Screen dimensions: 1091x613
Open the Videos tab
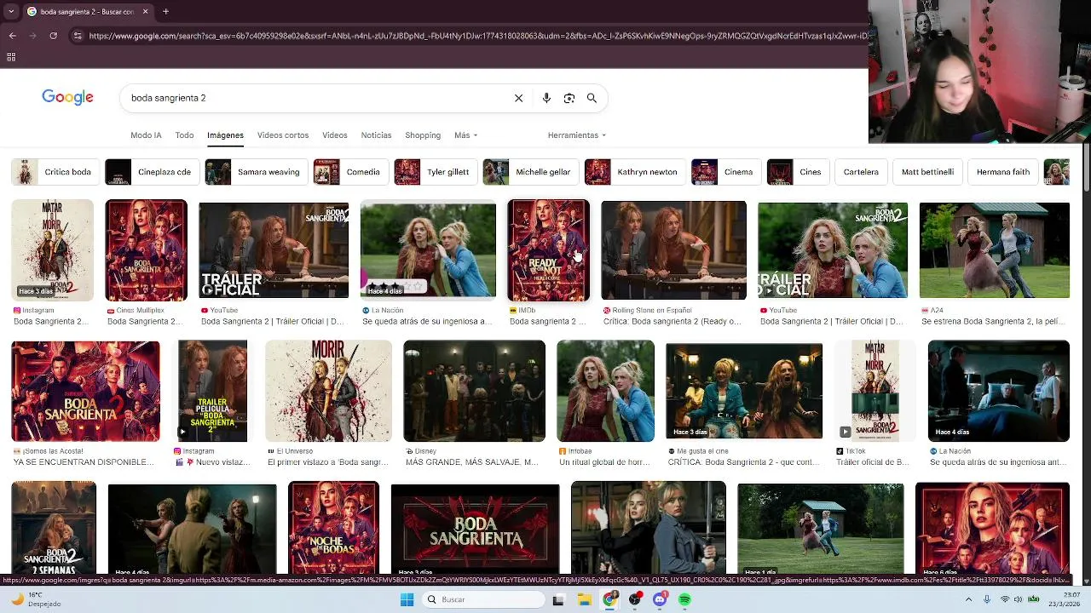(334, 135)
